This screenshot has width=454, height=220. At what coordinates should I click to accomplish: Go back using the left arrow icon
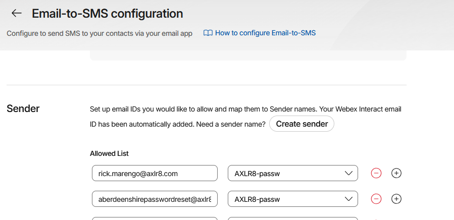[17, 14]
